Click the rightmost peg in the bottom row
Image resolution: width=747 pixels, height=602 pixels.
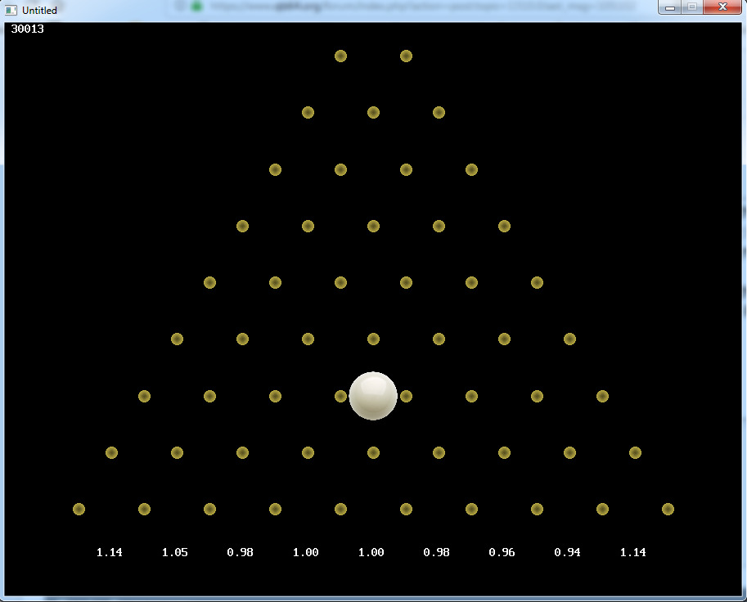tap(668, 510)
